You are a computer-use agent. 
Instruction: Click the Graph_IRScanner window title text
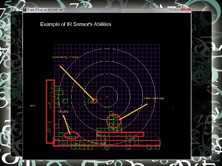point(45,10)
